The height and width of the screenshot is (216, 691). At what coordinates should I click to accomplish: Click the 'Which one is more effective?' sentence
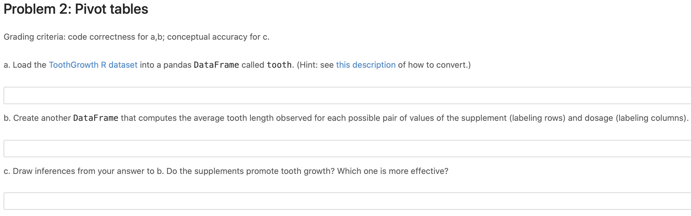pos(393,171)
